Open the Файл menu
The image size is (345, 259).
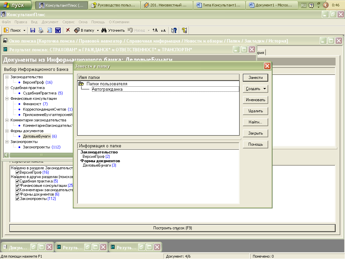click(6, 22)
